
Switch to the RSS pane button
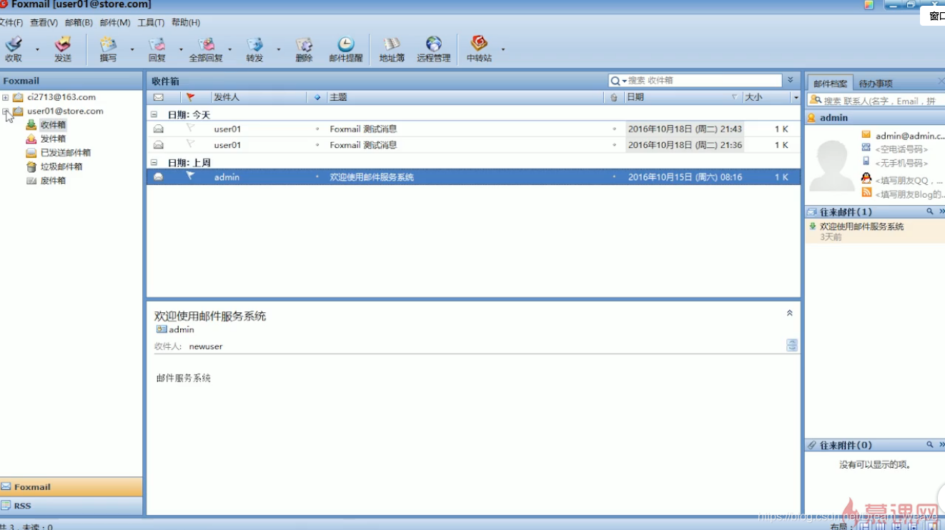71,506
